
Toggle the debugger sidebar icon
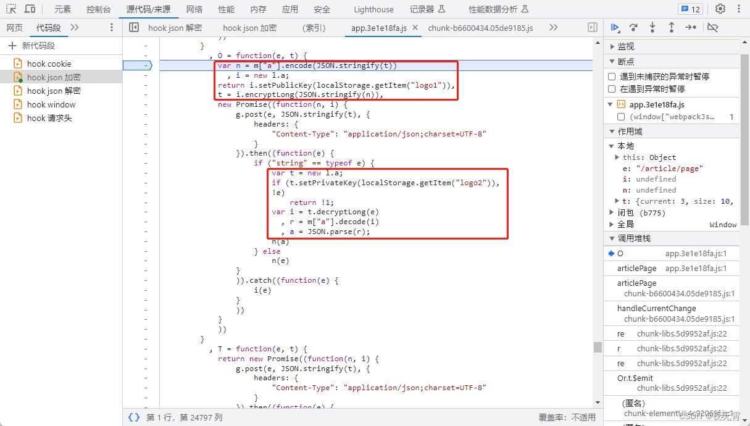[x=593, y=28]
